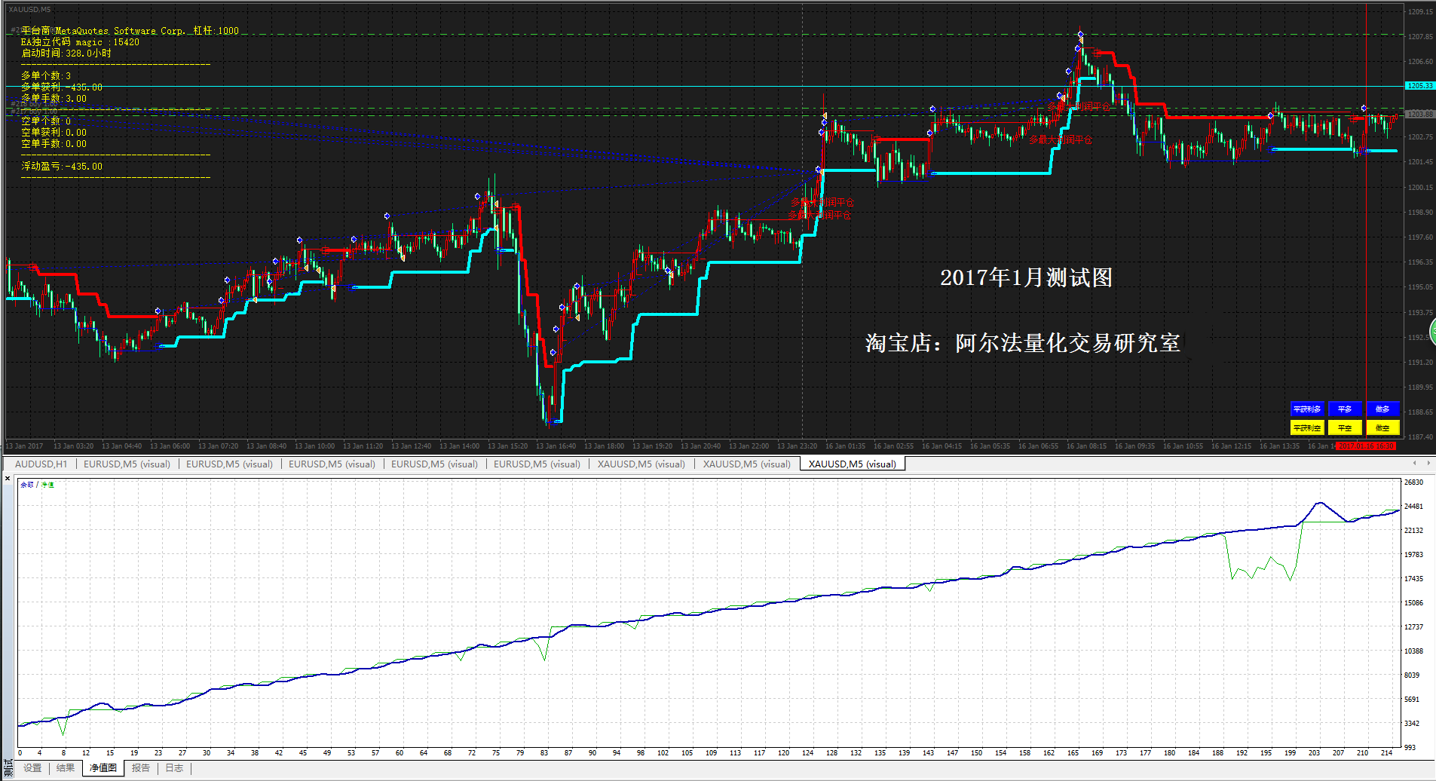The height and width of the screenshot is (781, 1436).
Task: Select the active XAUUSD,M5 (visual) chart tab
Action: 852,464
